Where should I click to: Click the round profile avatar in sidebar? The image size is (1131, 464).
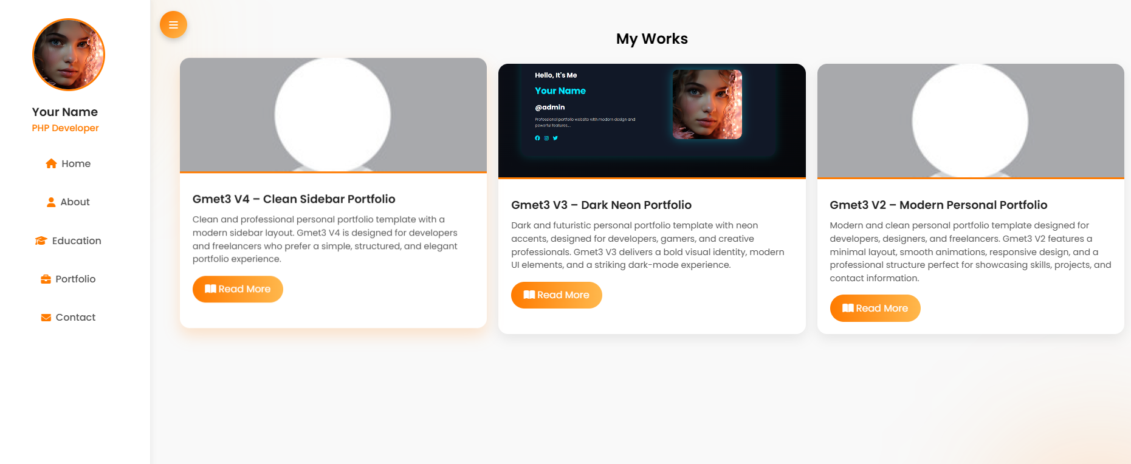click(x=69, y=55)
